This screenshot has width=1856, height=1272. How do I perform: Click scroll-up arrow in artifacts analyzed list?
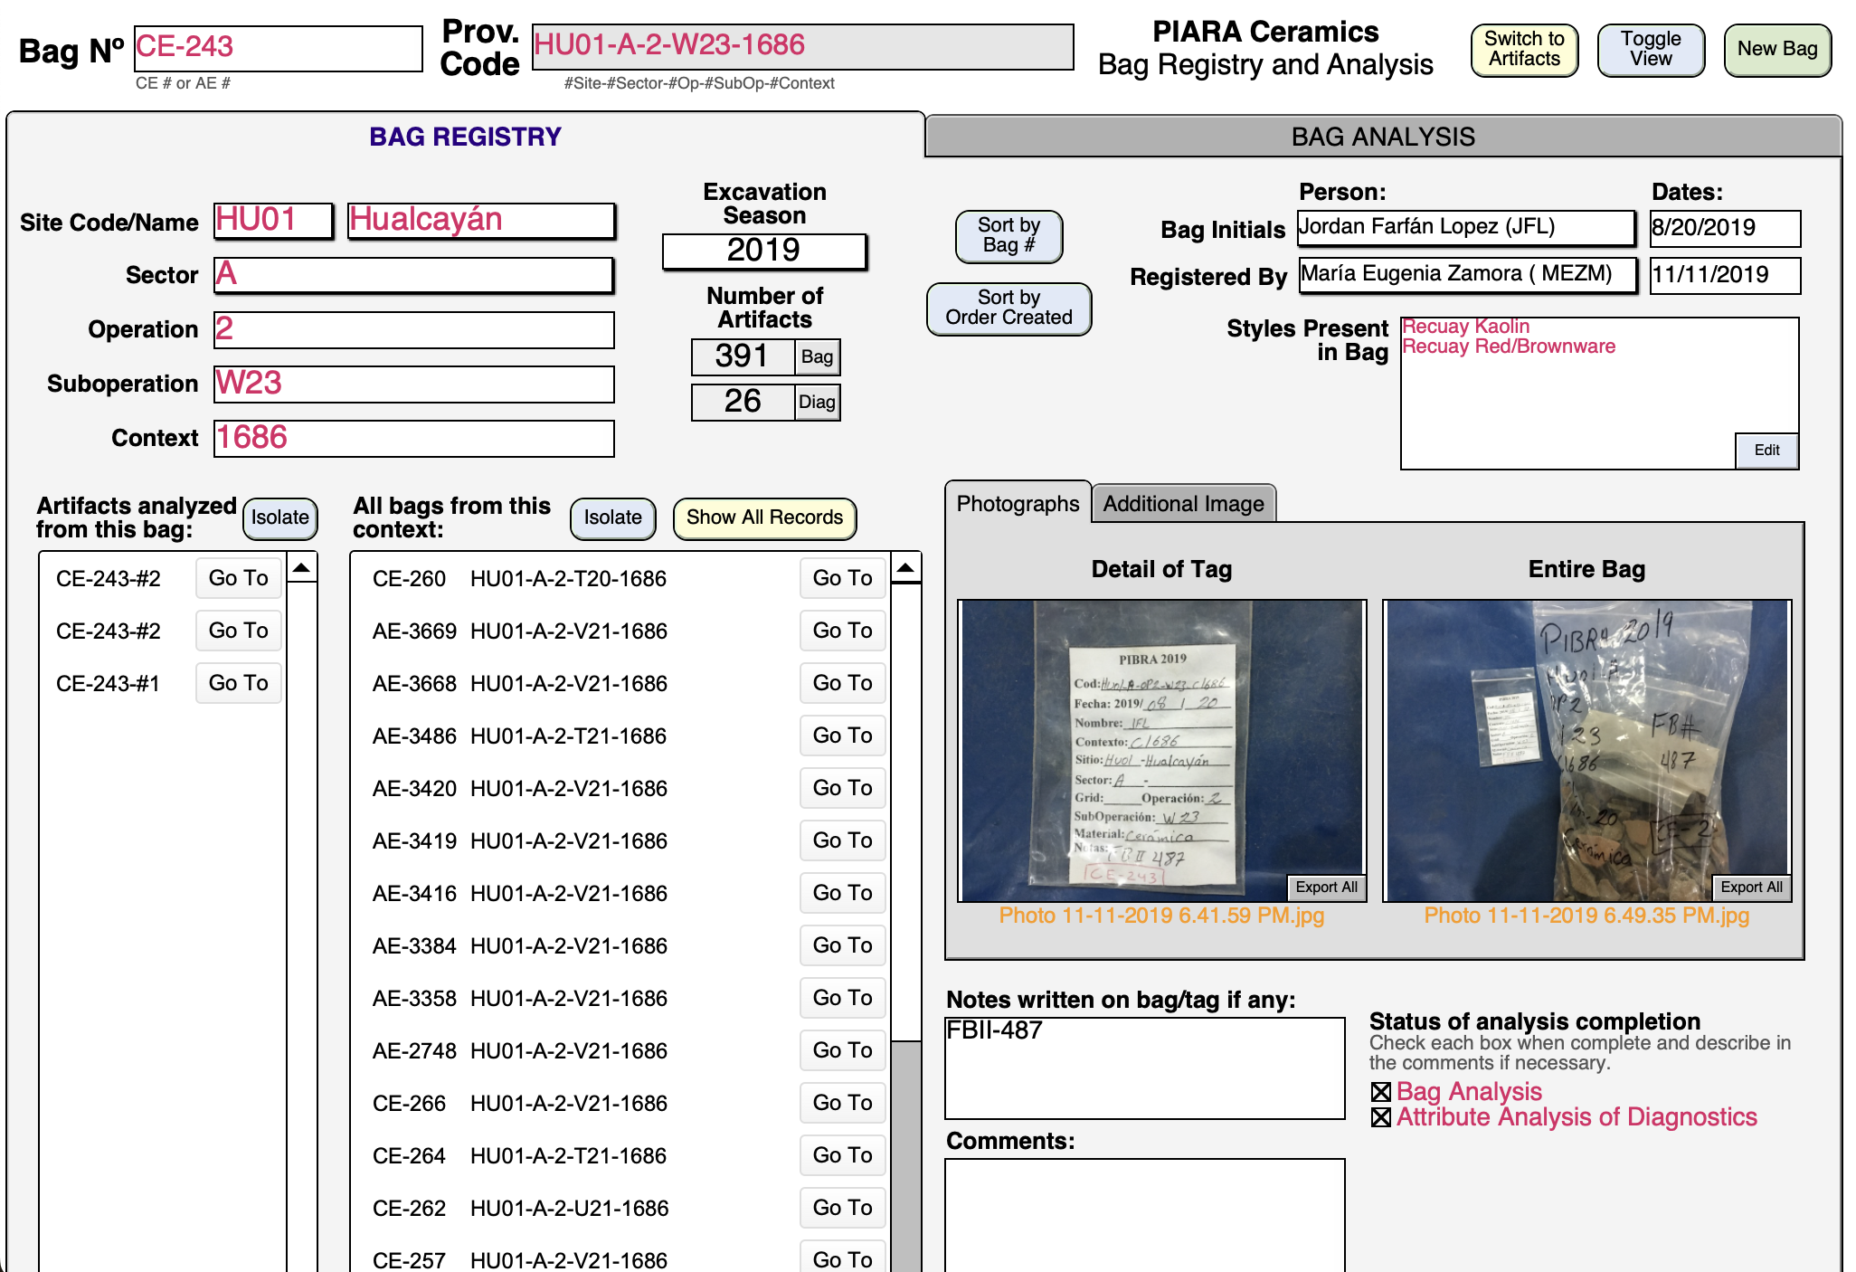pos(302,568)
